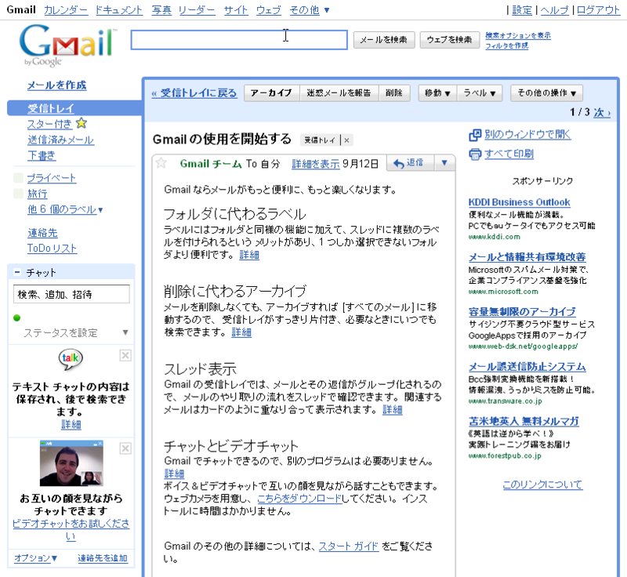
Task: Click メールを作成 to compose
Action: 56,85
